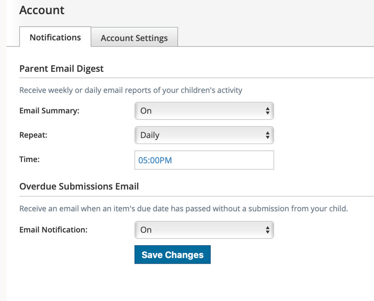Screen dimensions: 374x301
Task: Click the children's activity description text
Action: click(x=130, y=90)
